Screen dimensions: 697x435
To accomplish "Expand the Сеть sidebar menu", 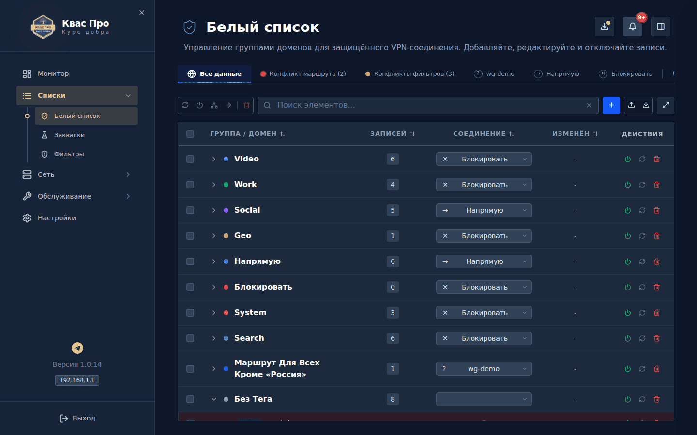I will [77, 174].
